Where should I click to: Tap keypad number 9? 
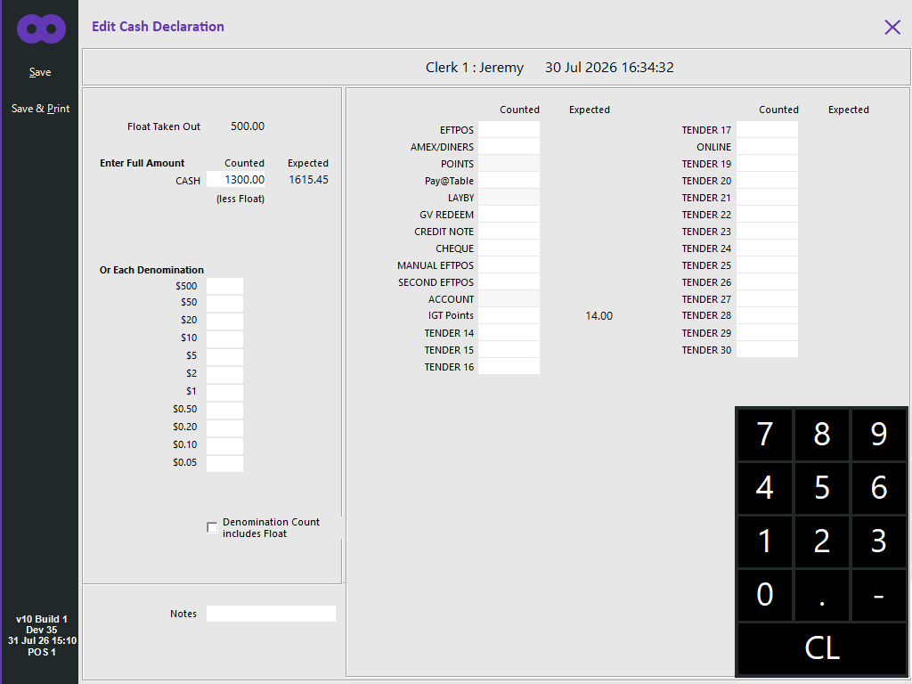click(879, 434)
